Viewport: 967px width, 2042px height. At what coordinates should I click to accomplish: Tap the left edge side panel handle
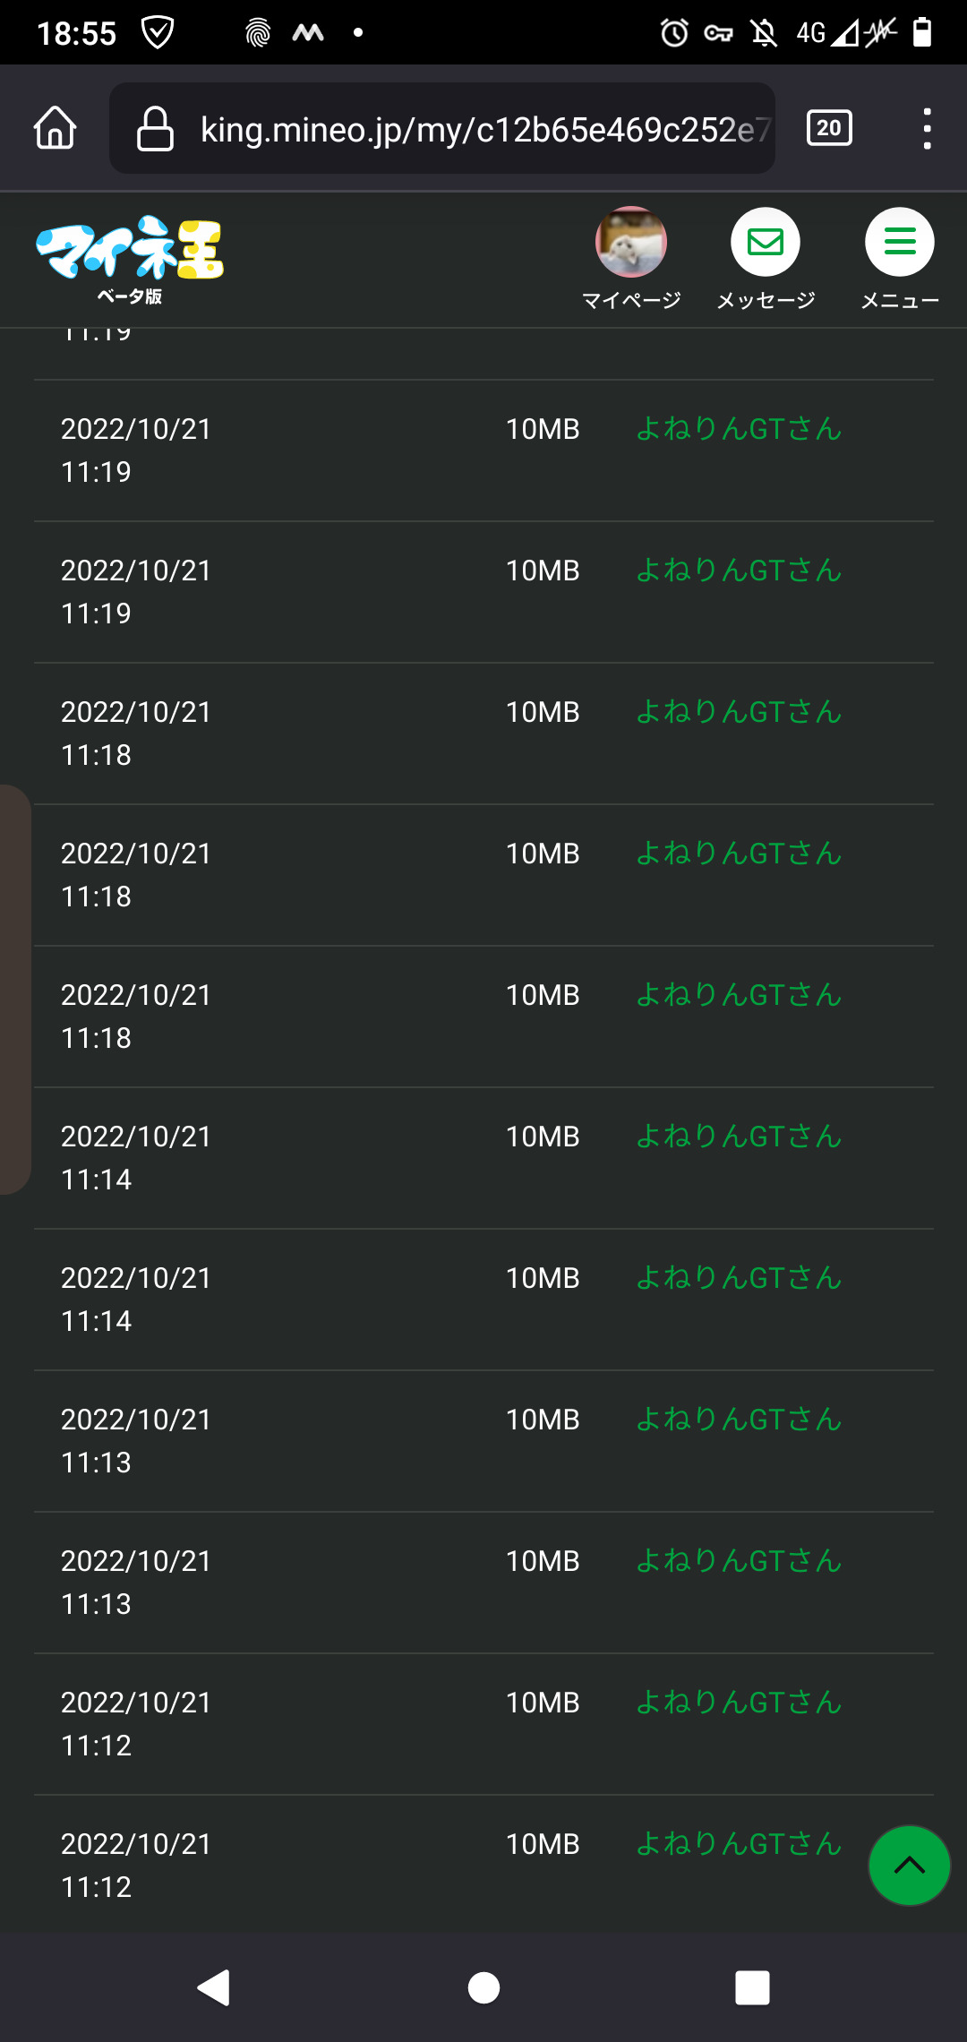coord(15,989)
